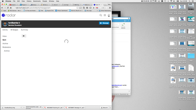Open the Chrome menu icon in the toolbar
The width and height of the screenshot is (196, 110).
(110, 8)
